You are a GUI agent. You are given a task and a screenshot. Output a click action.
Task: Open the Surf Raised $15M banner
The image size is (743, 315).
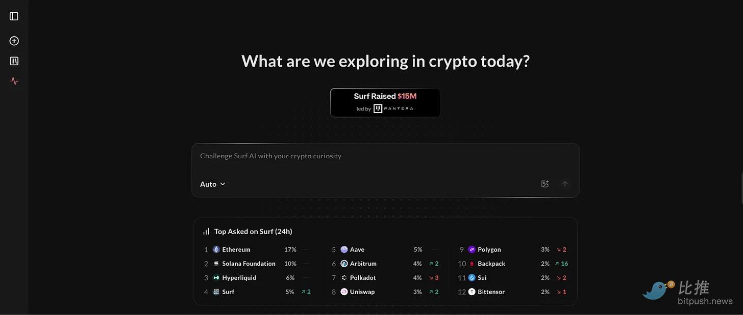click(x=385, y=102)
